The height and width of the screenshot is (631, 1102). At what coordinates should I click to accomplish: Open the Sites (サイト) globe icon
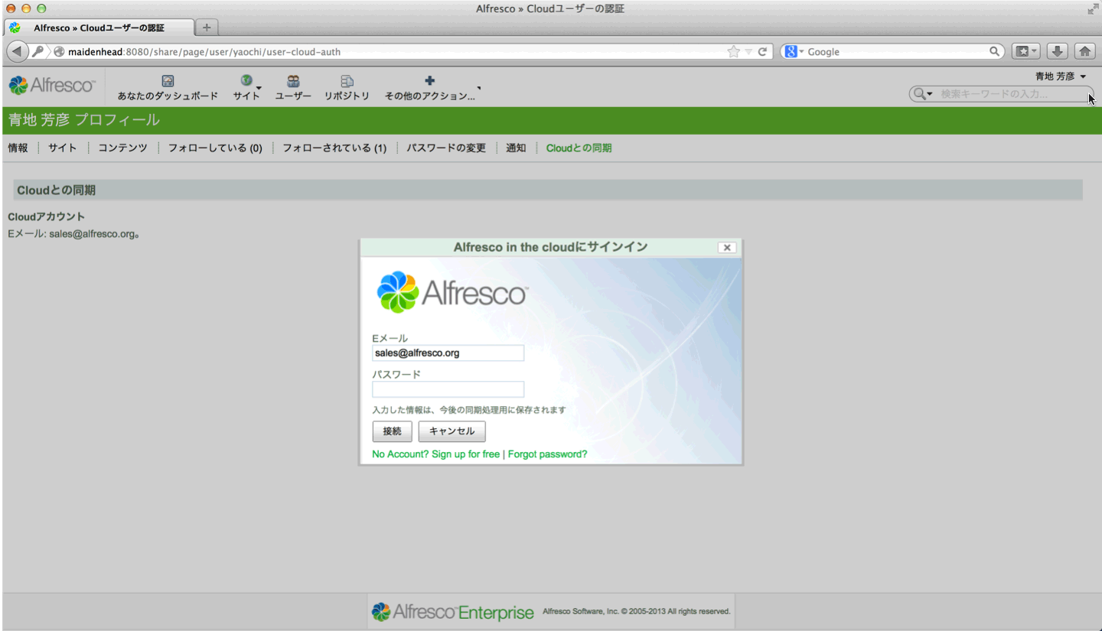246,80
